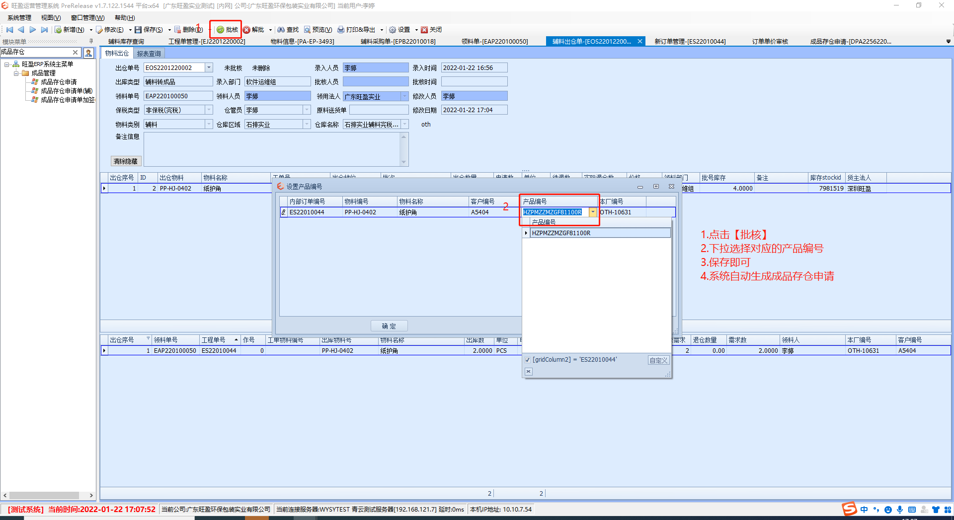
Task: Open the 打印&导出 dropdown arrow
Action: tap(382, 30)
